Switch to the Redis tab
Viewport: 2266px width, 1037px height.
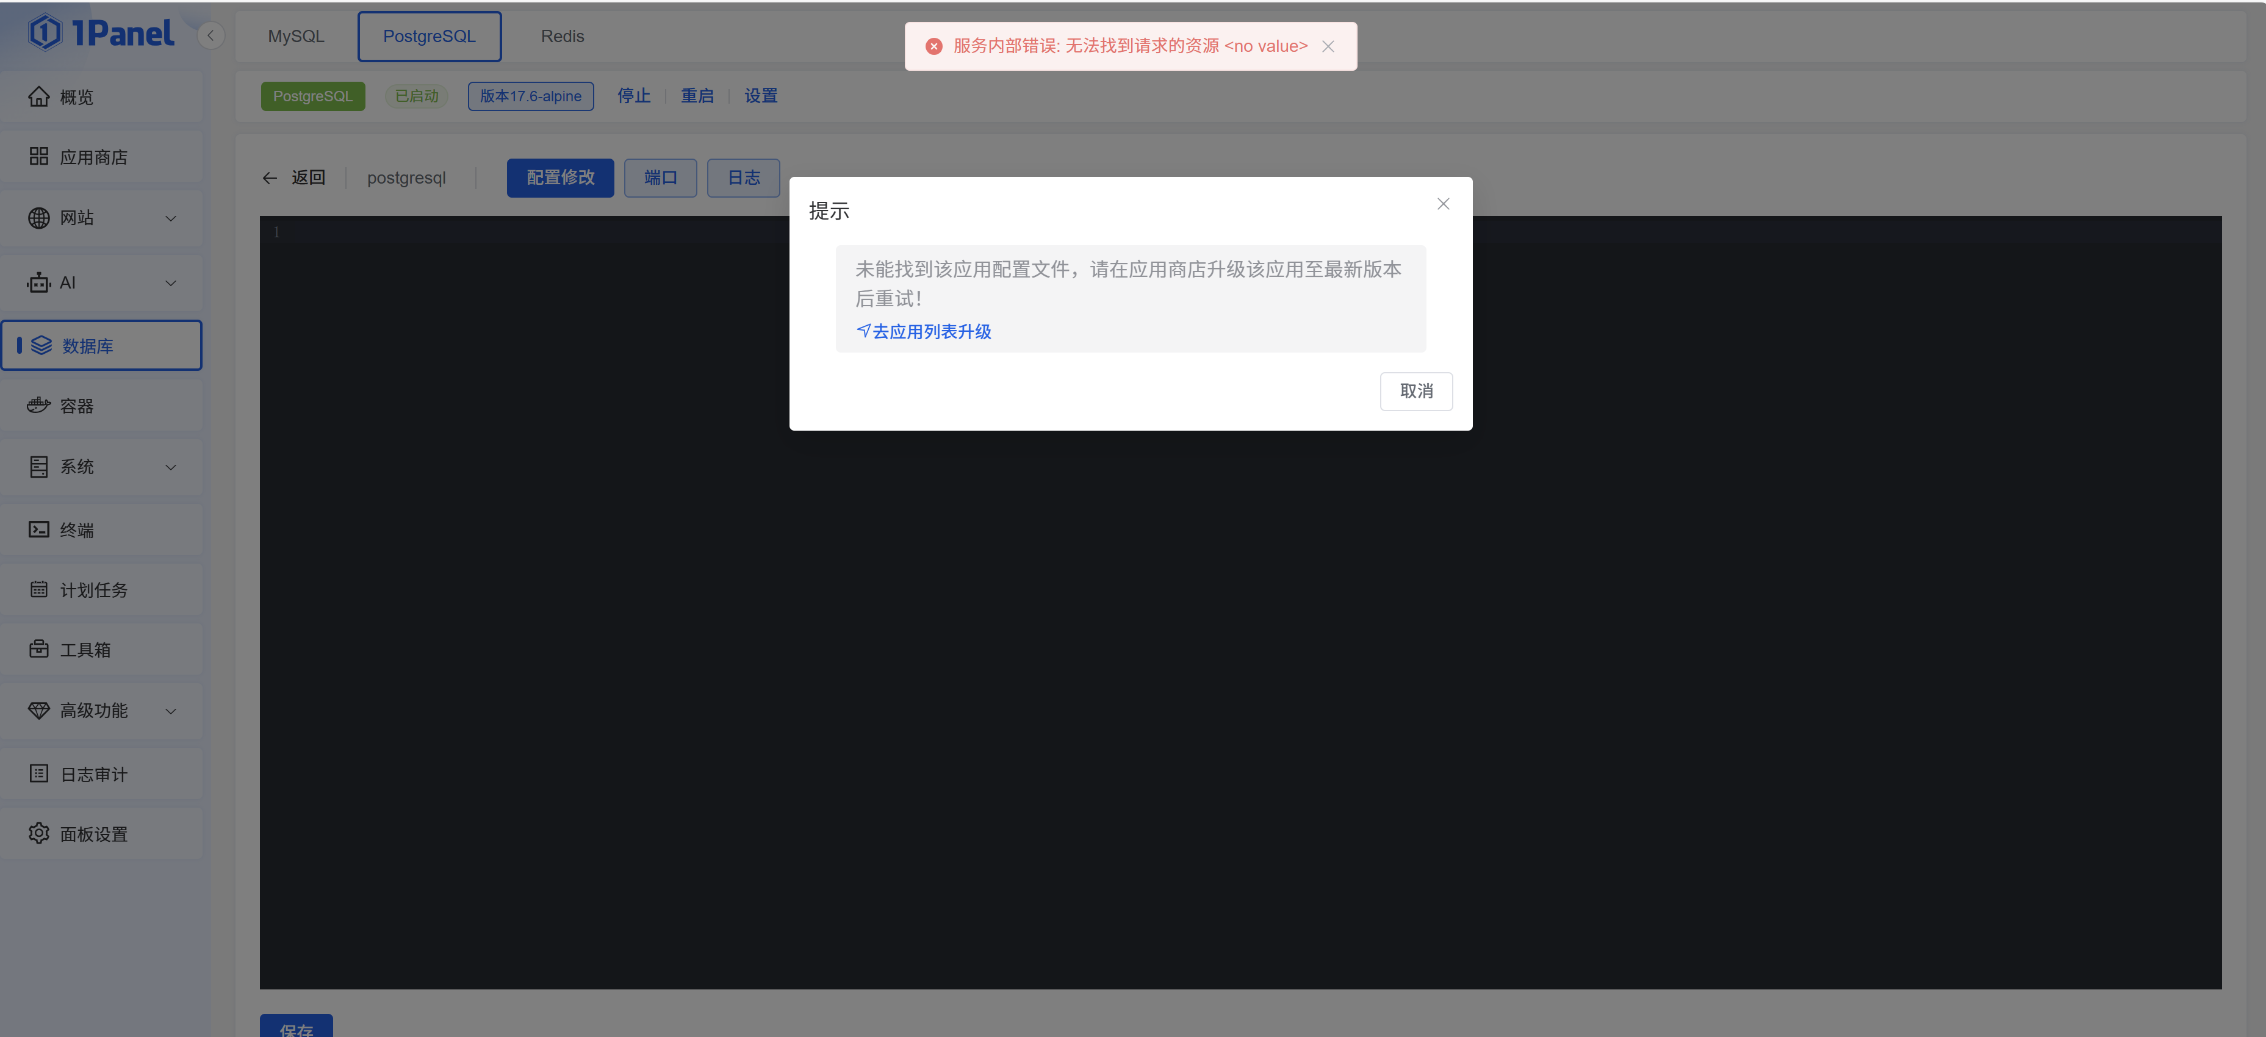tap(562, 36)
